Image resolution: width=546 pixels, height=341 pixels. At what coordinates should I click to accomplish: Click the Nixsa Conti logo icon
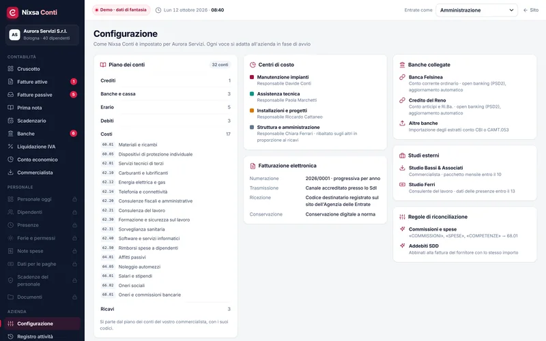[12, 12]
